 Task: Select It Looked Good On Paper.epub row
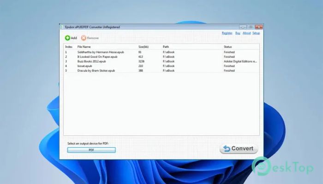pyautogui.click(x=161, y=57)
